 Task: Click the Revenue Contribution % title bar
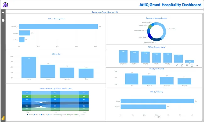click(105, 12)
